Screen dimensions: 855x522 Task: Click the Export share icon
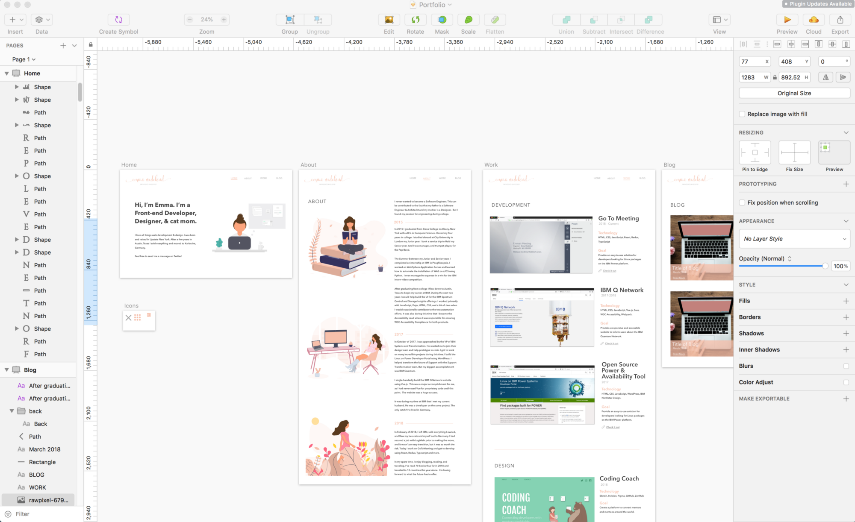coord(840,20)
